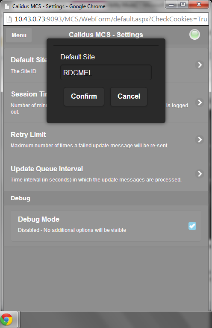Click the page icon in address bar
Screen dimensions: 212x328
(x=9, y=19)
